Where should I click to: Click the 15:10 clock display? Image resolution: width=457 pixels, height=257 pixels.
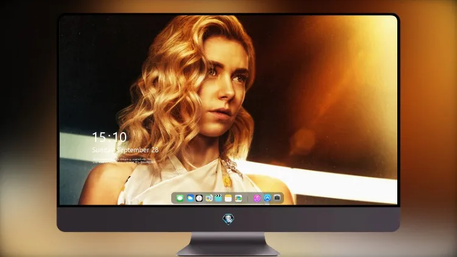pos(109,137)
